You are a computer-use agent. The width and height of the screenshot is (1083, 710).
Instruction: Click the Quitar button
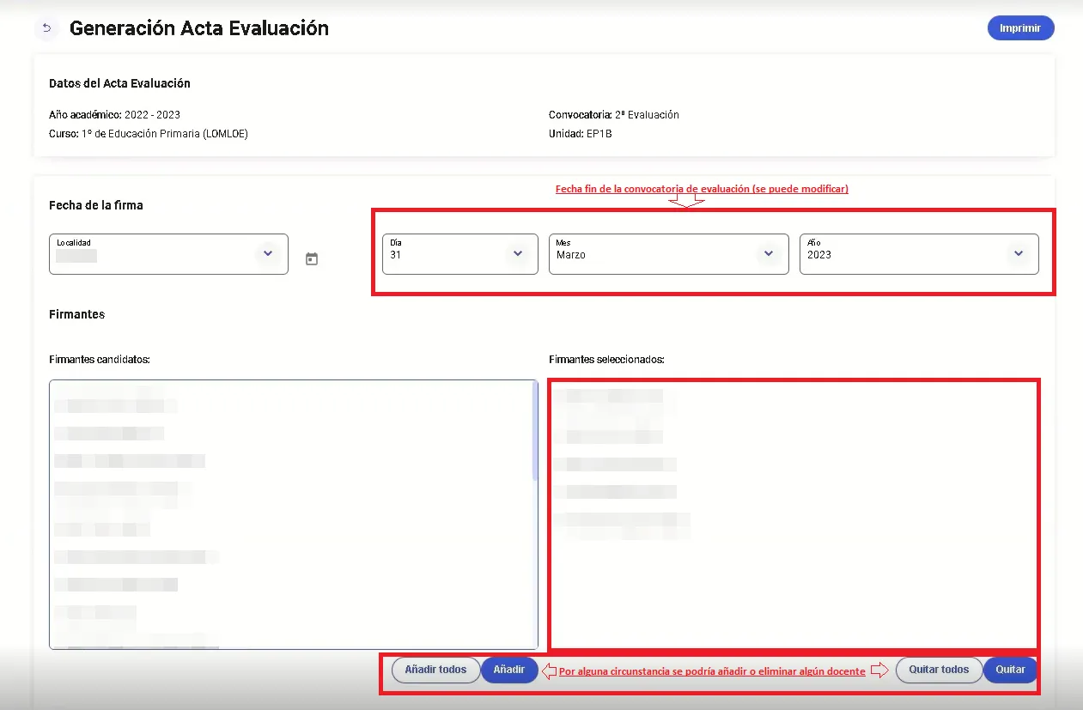pos(1010,670)
